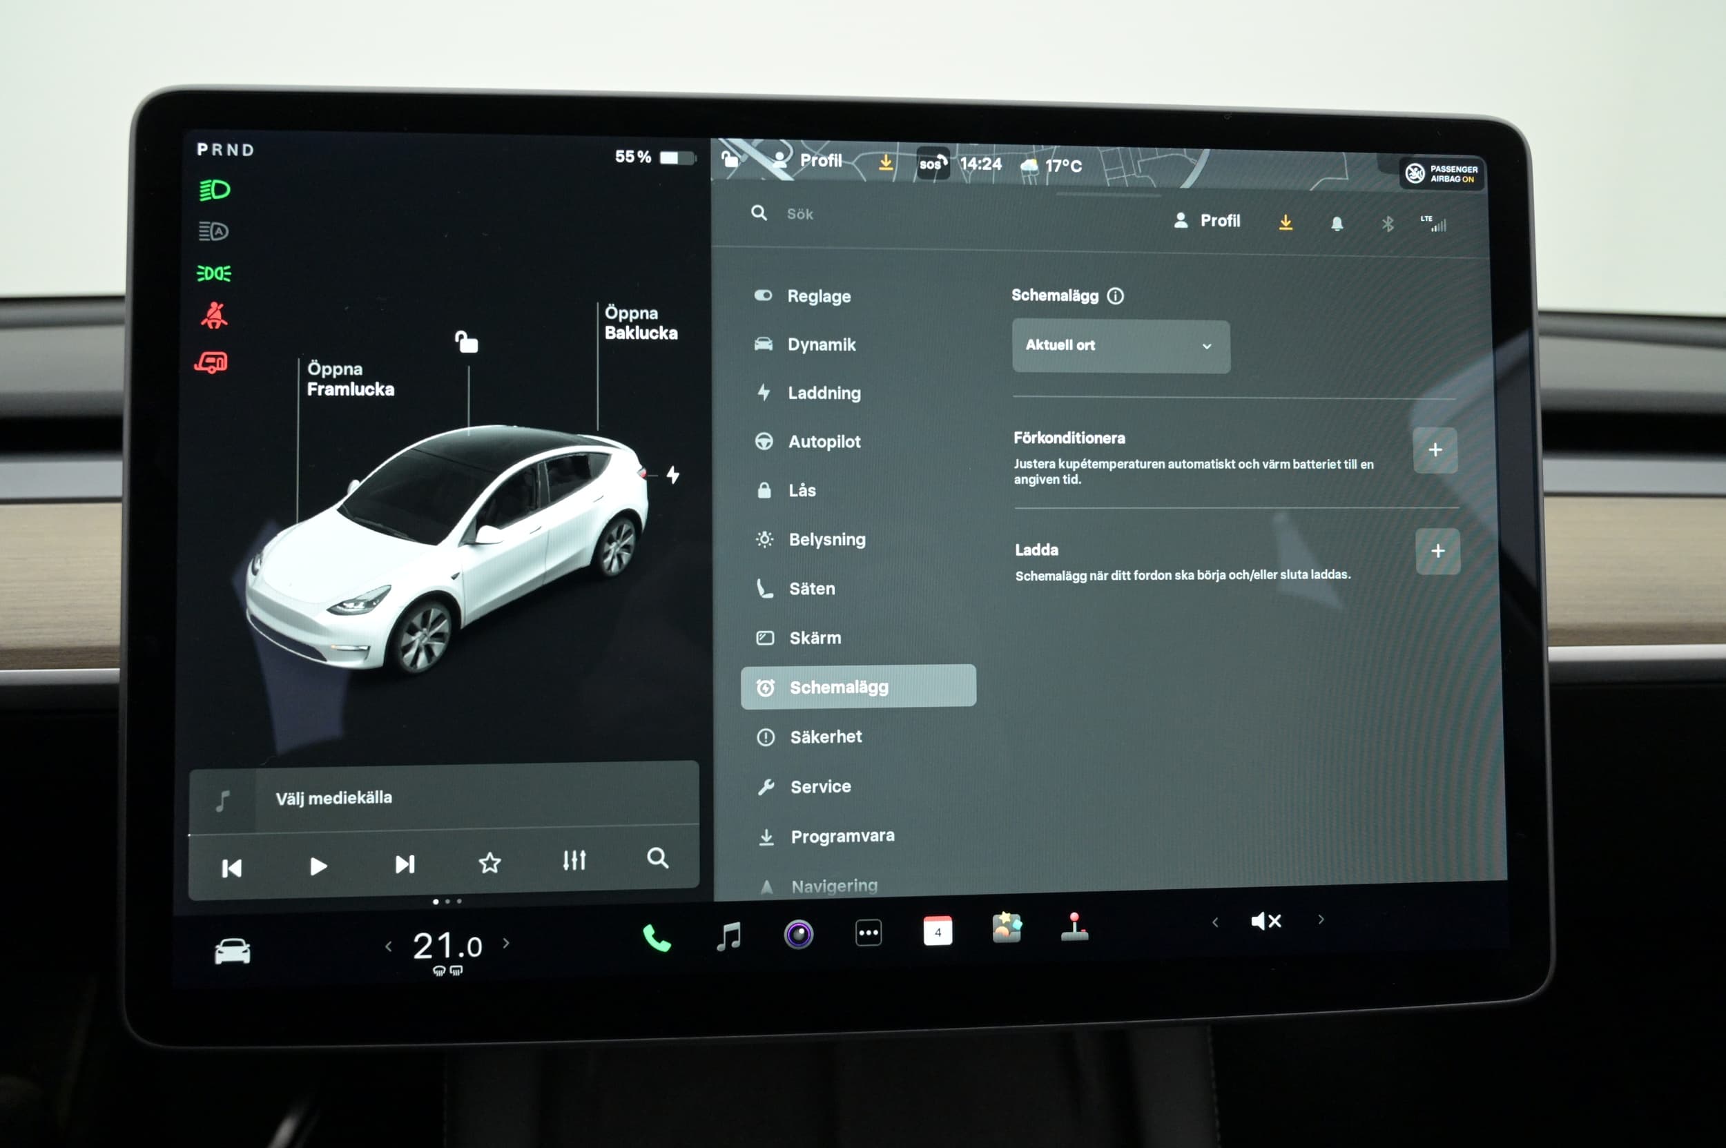Expand the Aktuell ort dropdown
This screenshot has height=1148, width=1726.
click(x=1121, y=346)
